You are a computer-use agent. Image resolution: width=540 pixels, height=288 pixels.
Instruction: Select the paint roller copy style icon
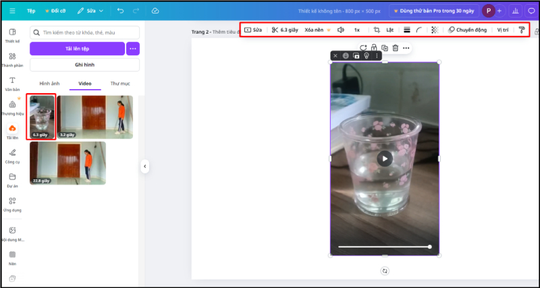(521, 30)
